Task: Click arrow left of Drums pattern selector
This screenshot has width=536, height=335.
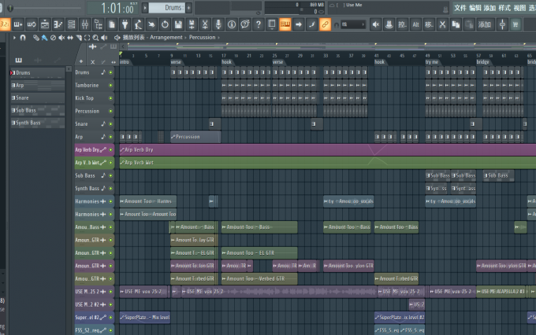Action: click(x=145, y=8)
